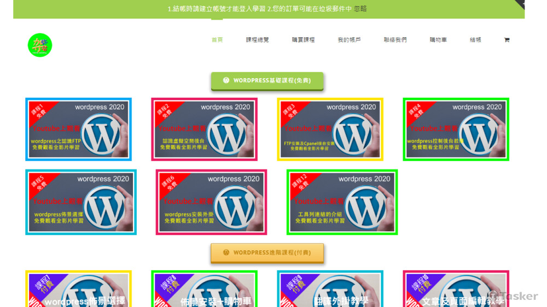Open 購物車 menu item

click(438, 40)
